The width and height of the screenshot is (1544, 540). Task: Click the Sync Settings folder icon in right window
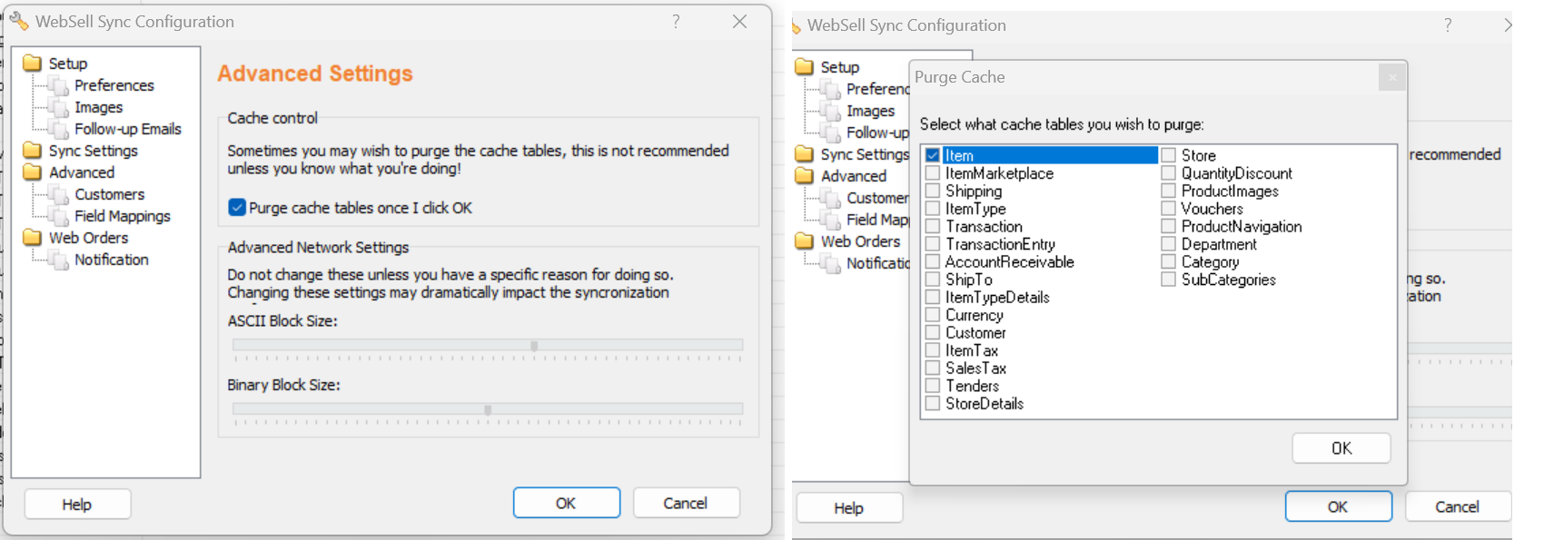(805, 153)
